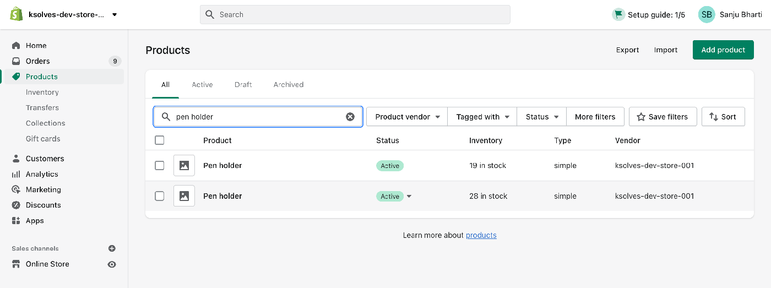Toggle the select-all products checkbox
Screen dimensions: 771x288
160,140
